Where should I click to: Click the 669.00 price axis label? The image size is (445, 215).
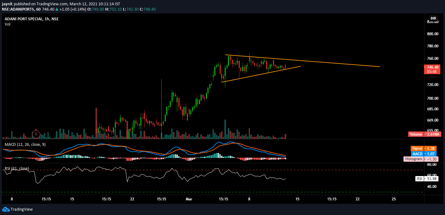(433, 120)
